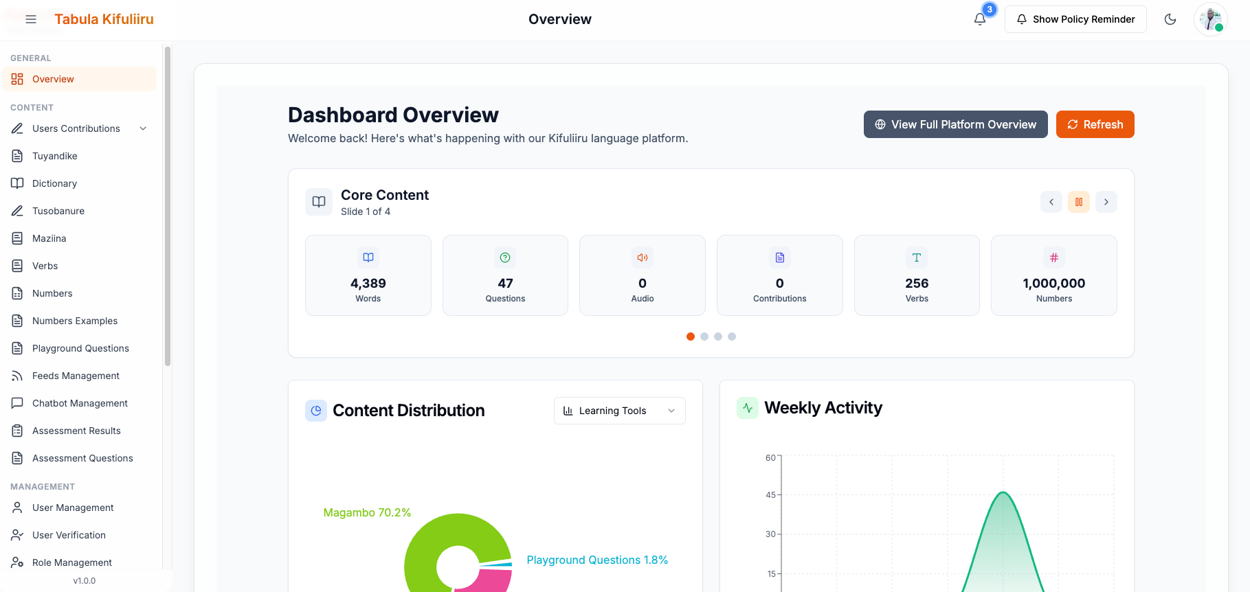Expand the Users Contributions submenu
The width and height of the screenshot is (1250, 592).
143,128
